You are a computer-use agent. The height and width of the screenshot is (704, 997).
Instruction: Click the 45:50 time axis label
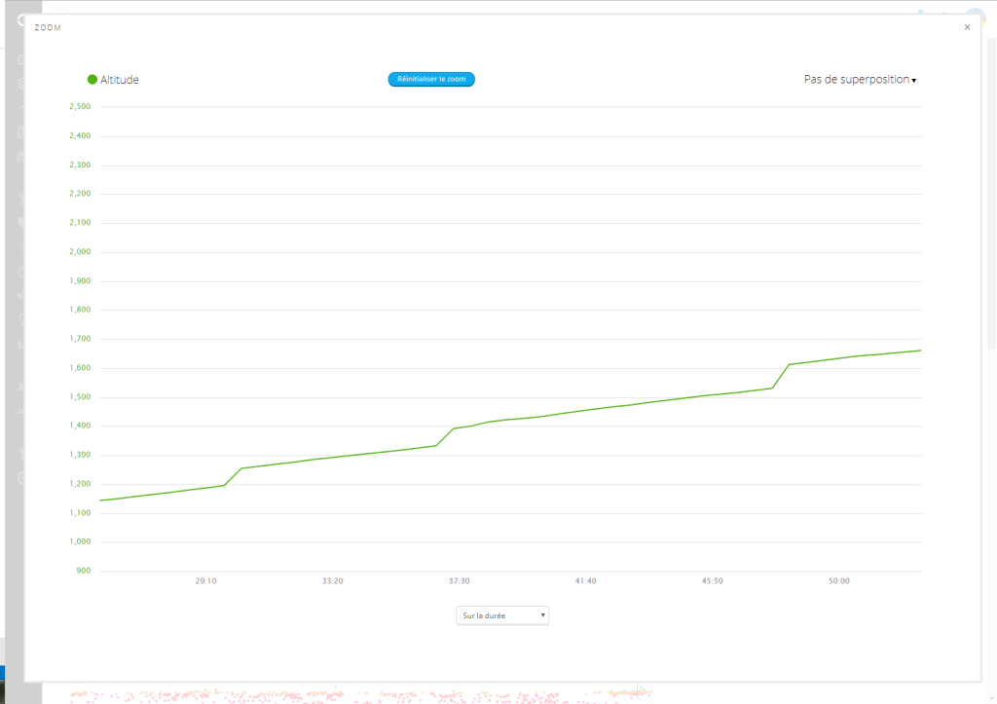point(712,581)
